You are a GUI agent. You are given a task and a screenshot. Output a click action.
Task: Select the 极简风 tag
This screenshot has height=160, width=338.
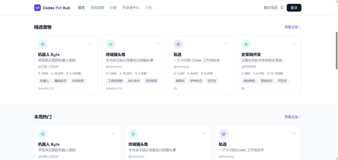point(180,81)
